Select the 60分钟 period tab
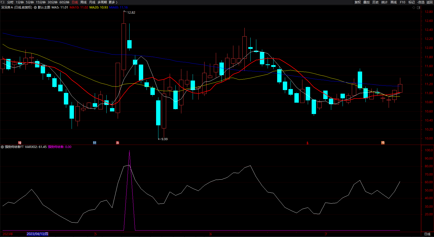 (x=64, y=2)
